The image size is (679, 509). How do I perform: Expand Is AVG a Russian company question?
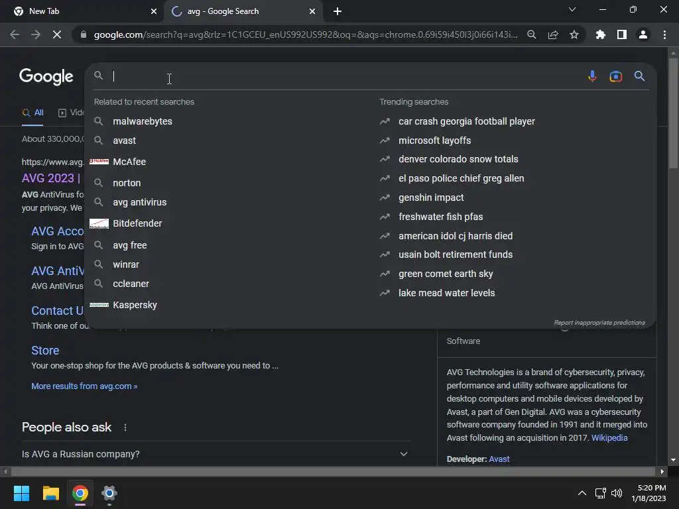click(x=216, y=454)
